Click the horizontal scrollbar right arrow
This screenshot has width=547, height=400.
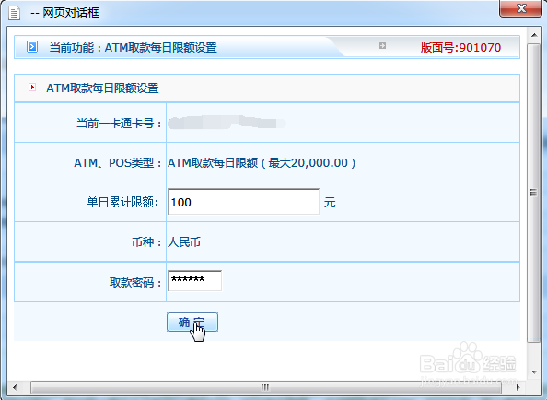coord(518,387)
